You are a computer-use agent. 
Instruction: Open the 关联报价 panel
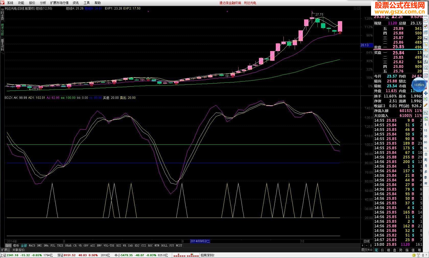coord(18,250)
